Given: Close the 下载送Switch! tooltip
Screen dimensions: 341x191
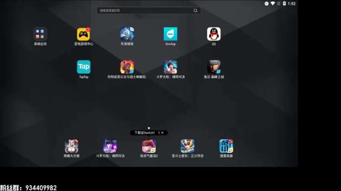Looking at the screenshot, I should point(162,133).
